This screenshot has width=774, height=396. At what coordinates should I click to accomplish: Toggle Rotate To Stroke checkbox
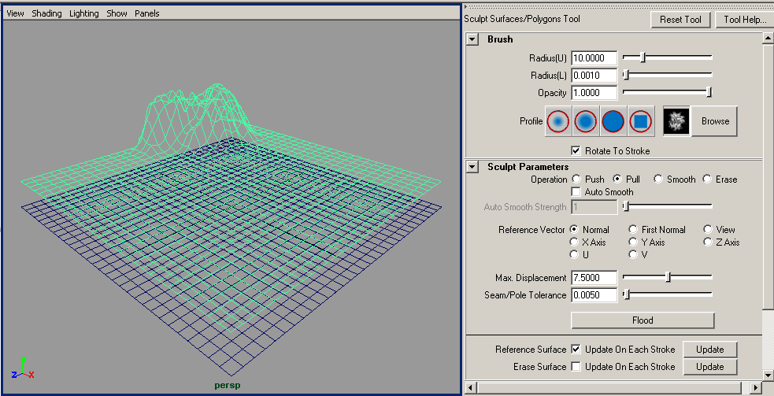pyautogui.click(x=576, y=150)
